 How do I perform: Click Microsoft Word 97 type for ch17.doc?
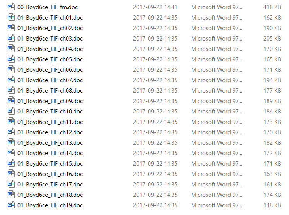point(217,185)
